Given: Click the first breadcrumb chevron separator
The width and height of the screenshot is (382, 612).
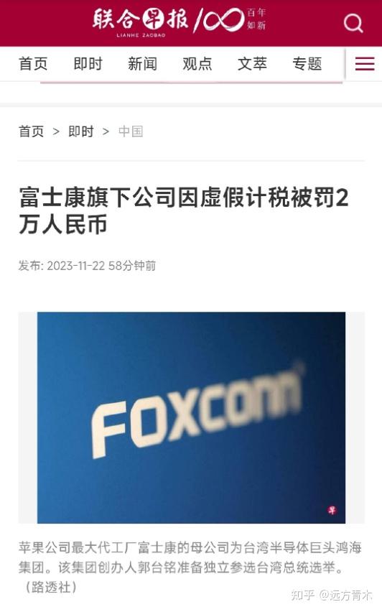Looking at the screenshot, I should (x=56, y=132).
